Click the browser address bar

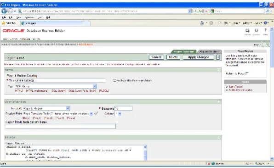(103, 11)
